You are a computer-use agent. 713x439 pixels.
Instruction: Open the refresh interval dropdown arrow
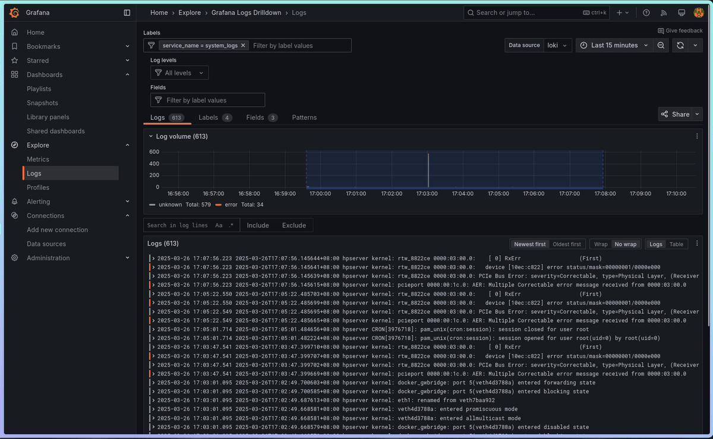pos(696,45)
